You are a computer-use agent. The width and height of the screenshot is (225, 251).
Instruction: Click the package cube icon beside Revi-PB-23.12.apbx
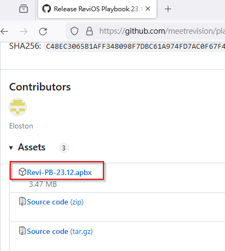coord(22,172)
